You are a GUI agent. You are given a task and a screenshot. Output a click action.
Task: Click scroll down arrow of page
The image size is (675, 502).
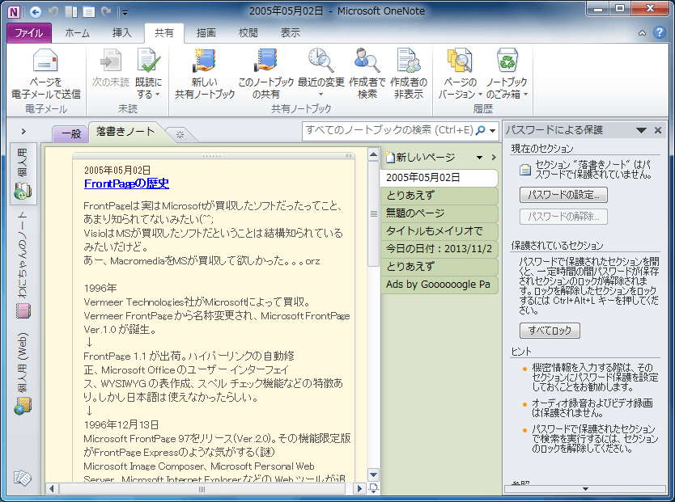coord(374,475)
